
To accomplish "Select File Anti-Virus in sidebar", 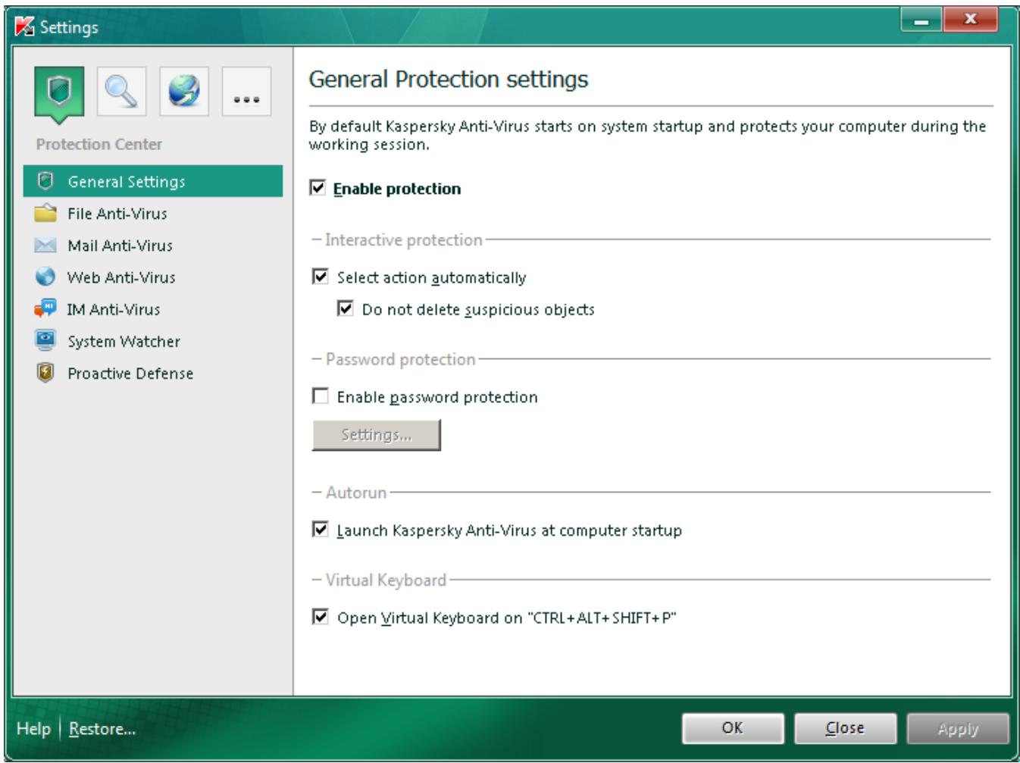I will (x=153, y=213).
